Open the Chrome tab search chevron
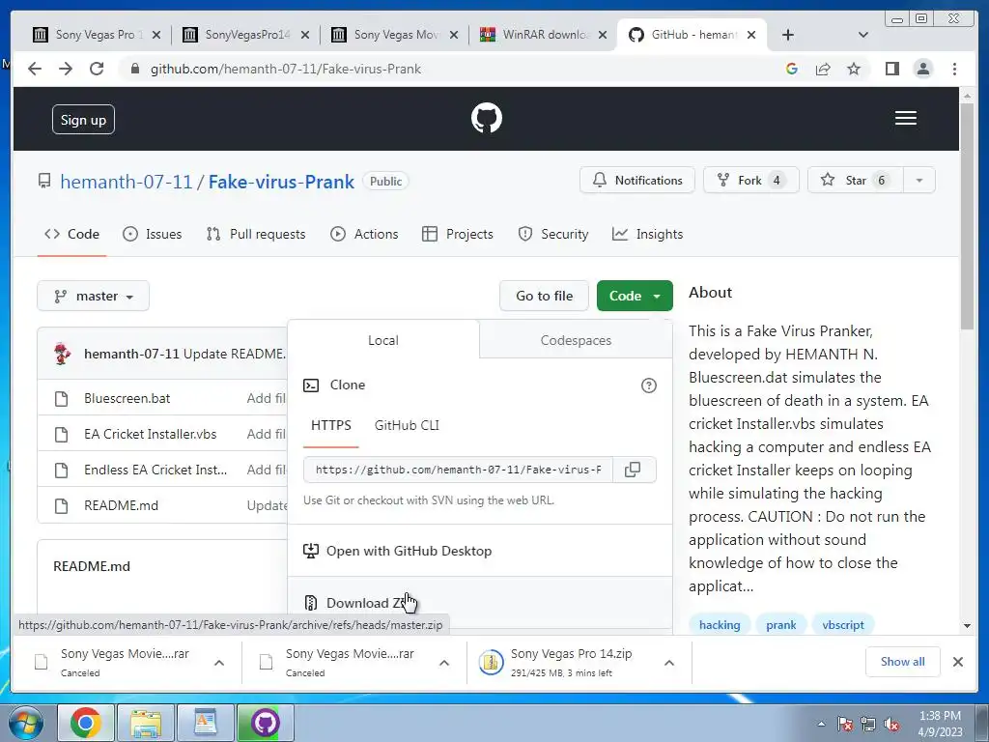Viewport: 989px width, 742px height. [x=863, y=35]
